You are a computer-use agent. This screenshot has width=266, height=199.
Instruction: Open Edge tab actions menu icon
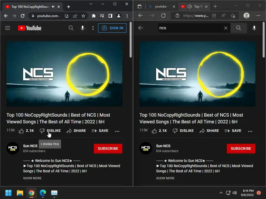click(139, 6)
